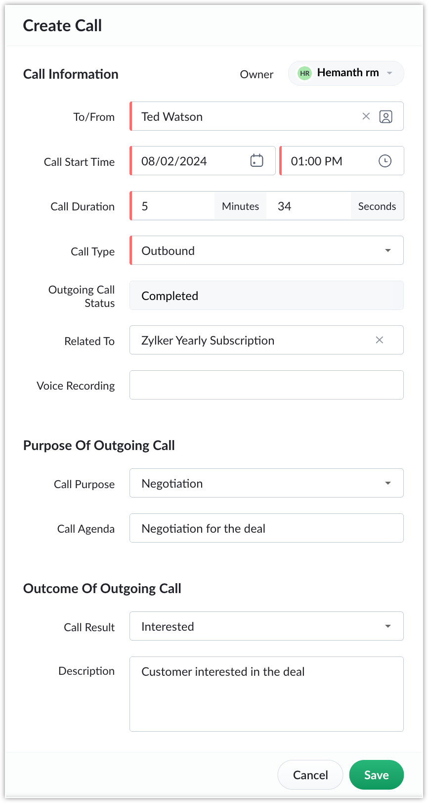Open the Call Type Outbound dropdown
This screenshot has height=803, width=428.
pyautogui.click(x=267, y=251)
